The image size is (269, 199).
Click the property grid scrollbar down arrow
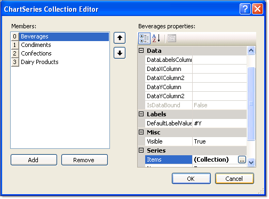point(251,162)
